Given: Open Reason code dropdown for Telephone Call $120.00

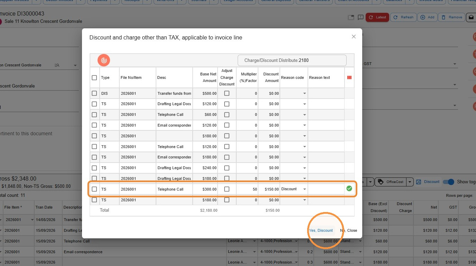Looking at the screenshot, I should click(x=304, y=147).
